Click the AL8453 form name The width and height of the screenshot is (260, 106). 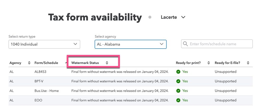[x=40, y=72]
